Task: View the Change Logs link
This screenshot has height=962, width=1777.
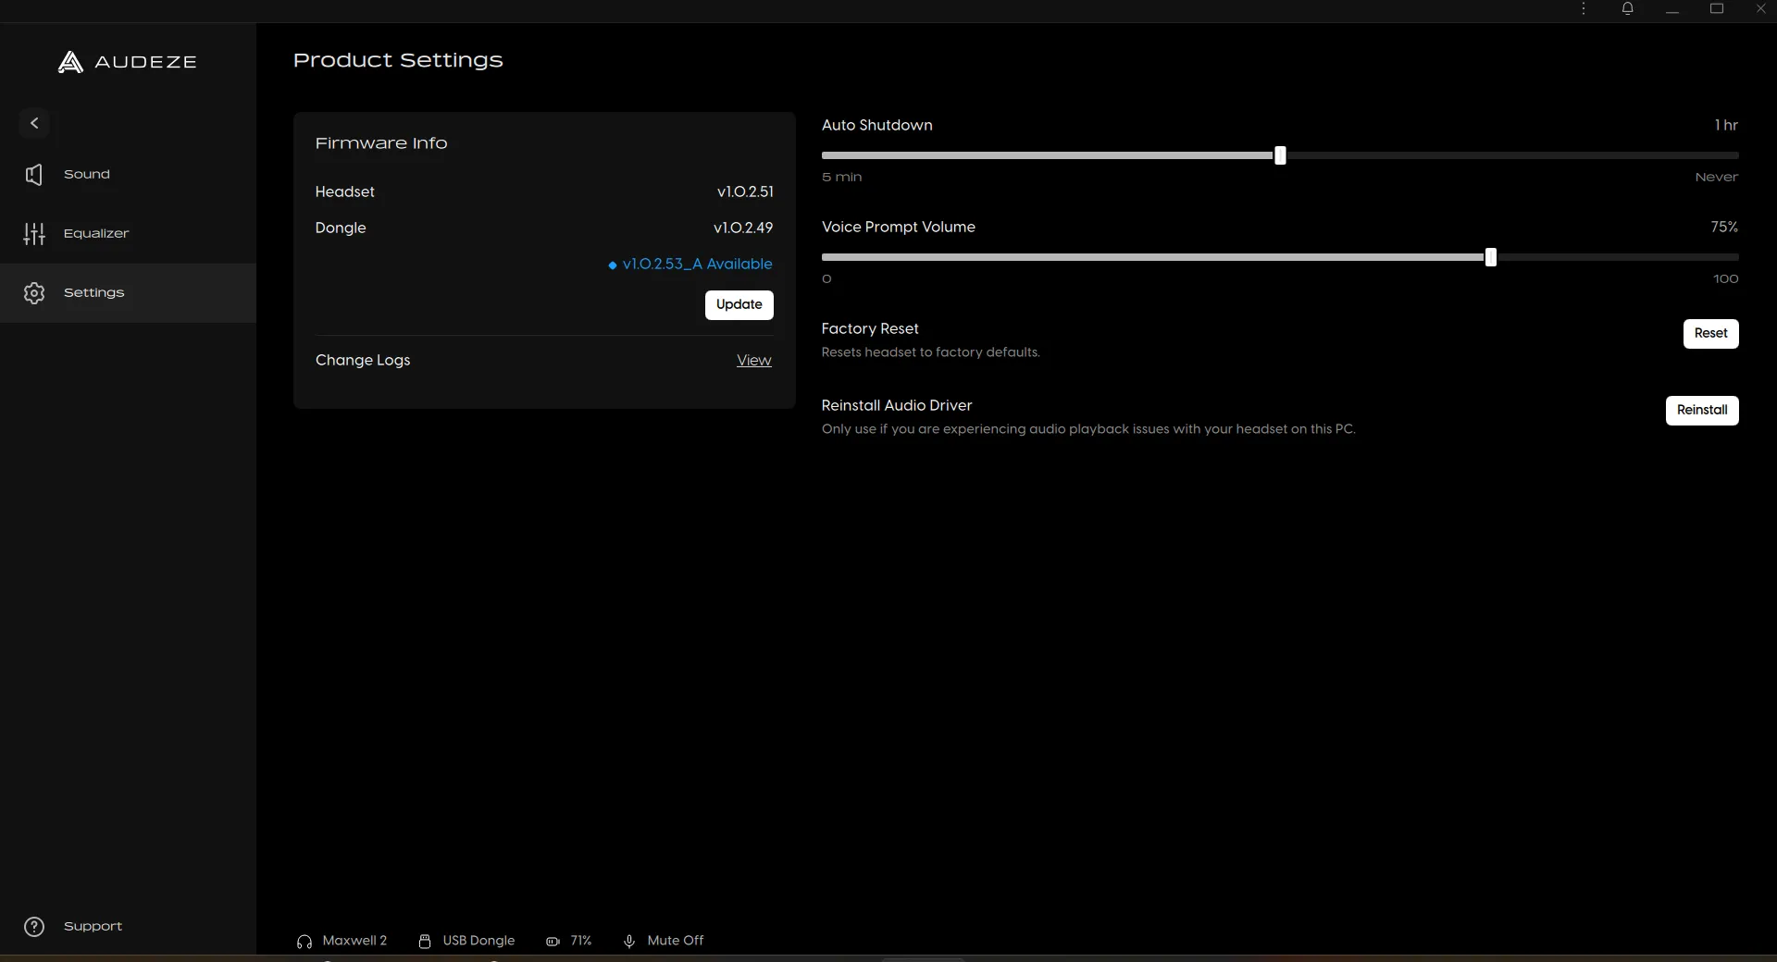Action: click(754, 361)
